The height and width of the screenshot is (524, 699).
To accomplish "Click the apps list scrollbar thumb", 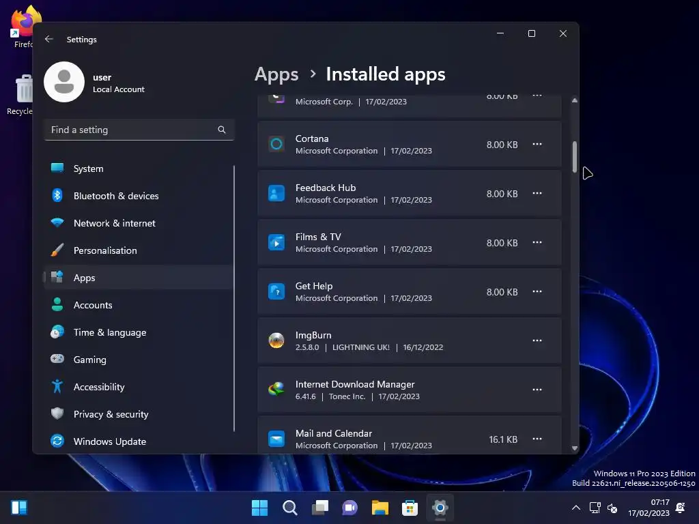I will point(575,156).
